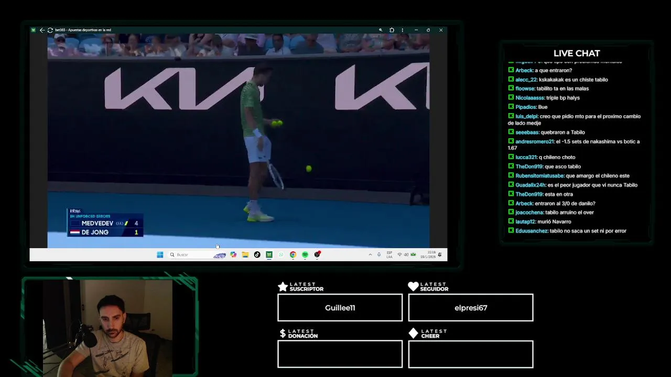Image resolution: width=671 pixels, height=377 pixels.
Task: Select Rubensitomiatusabe chat message
Action: coord(569,176)
